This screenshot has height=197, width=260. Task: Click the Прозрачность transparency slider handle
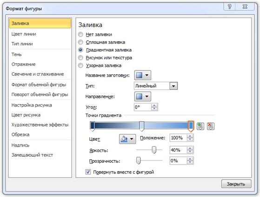(138, 160)
